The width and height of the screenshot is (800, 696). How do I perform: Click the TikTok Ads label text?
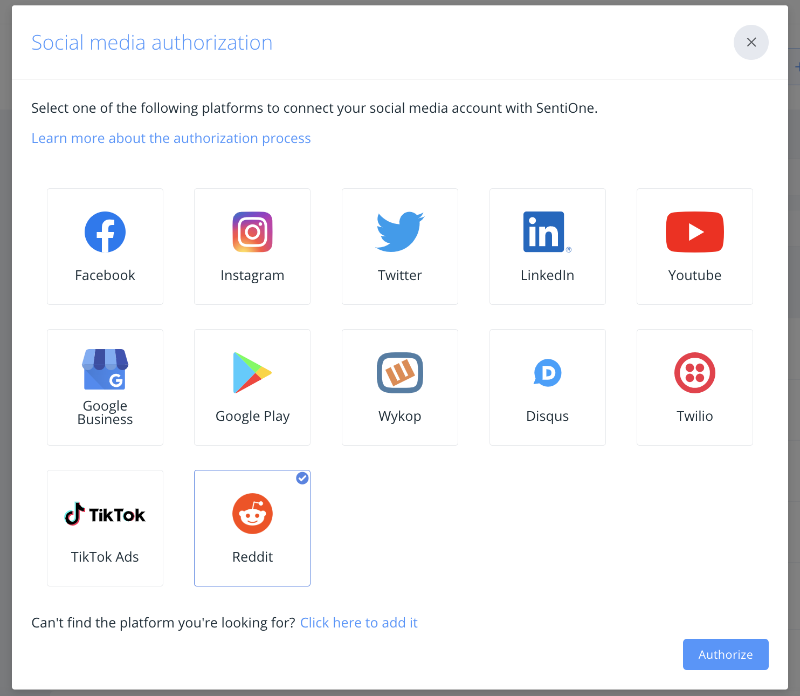click(105, 557)
